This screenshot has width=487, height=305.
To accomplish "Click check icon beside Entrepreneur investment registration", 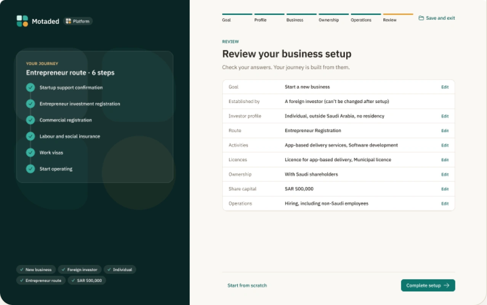I will point(30,104).
